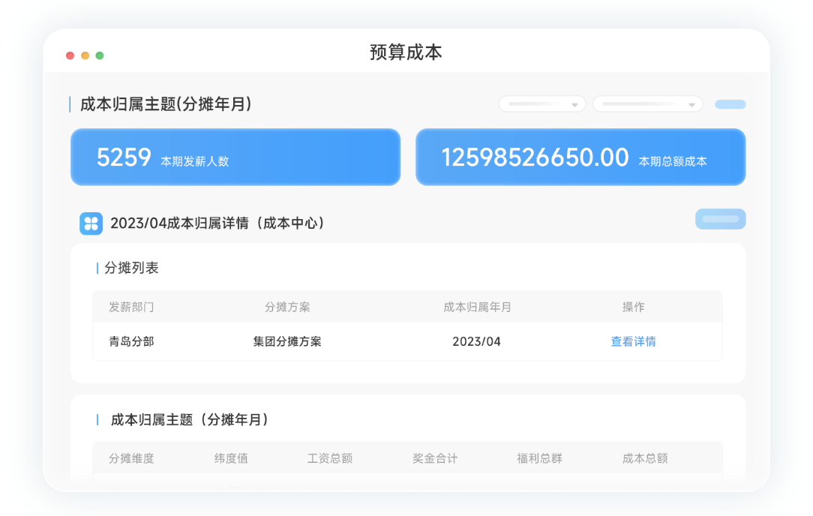
Task: Select the 本期总额成本 summary card
Action: point(580,157)
